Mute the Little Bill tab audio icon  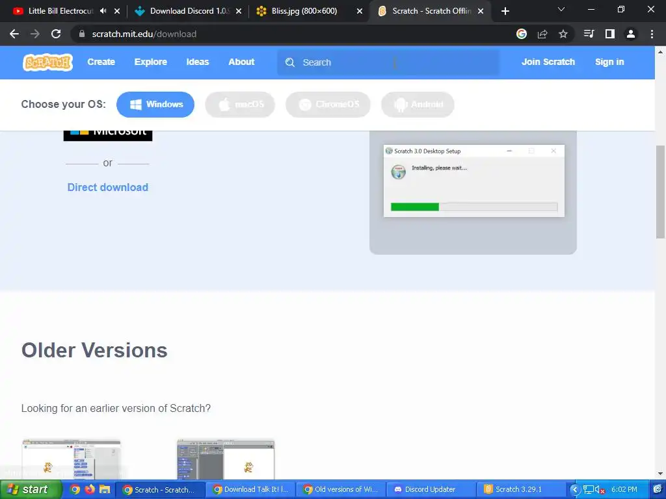[103, 11]
